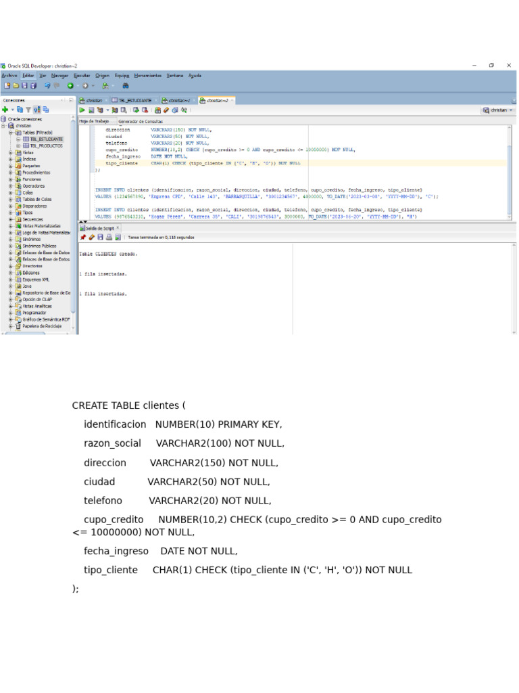
Task: Click the to-upper/lower case icon in worksheet toolbar
Action: 184,110
